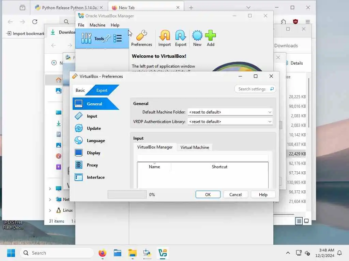Click the green Add machine icon
Screen dimensions: 349x261
(210, 38)
